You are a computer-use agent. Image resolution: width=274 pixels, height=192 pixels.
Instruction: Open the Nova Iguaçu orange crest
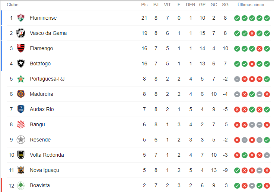(21, 170)
